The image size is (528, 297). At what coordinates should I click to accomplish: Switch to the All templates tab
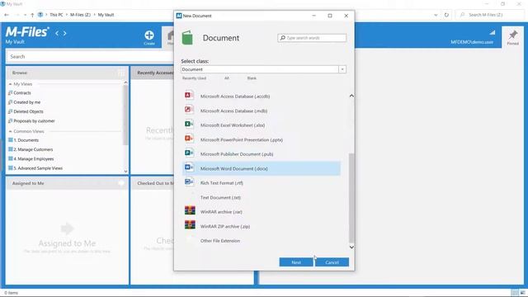tap(227, 78)
